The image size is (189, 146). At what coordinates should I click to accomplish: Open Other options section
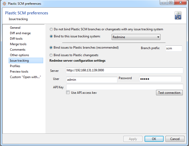pyautogui.click(x=19, y=55)
